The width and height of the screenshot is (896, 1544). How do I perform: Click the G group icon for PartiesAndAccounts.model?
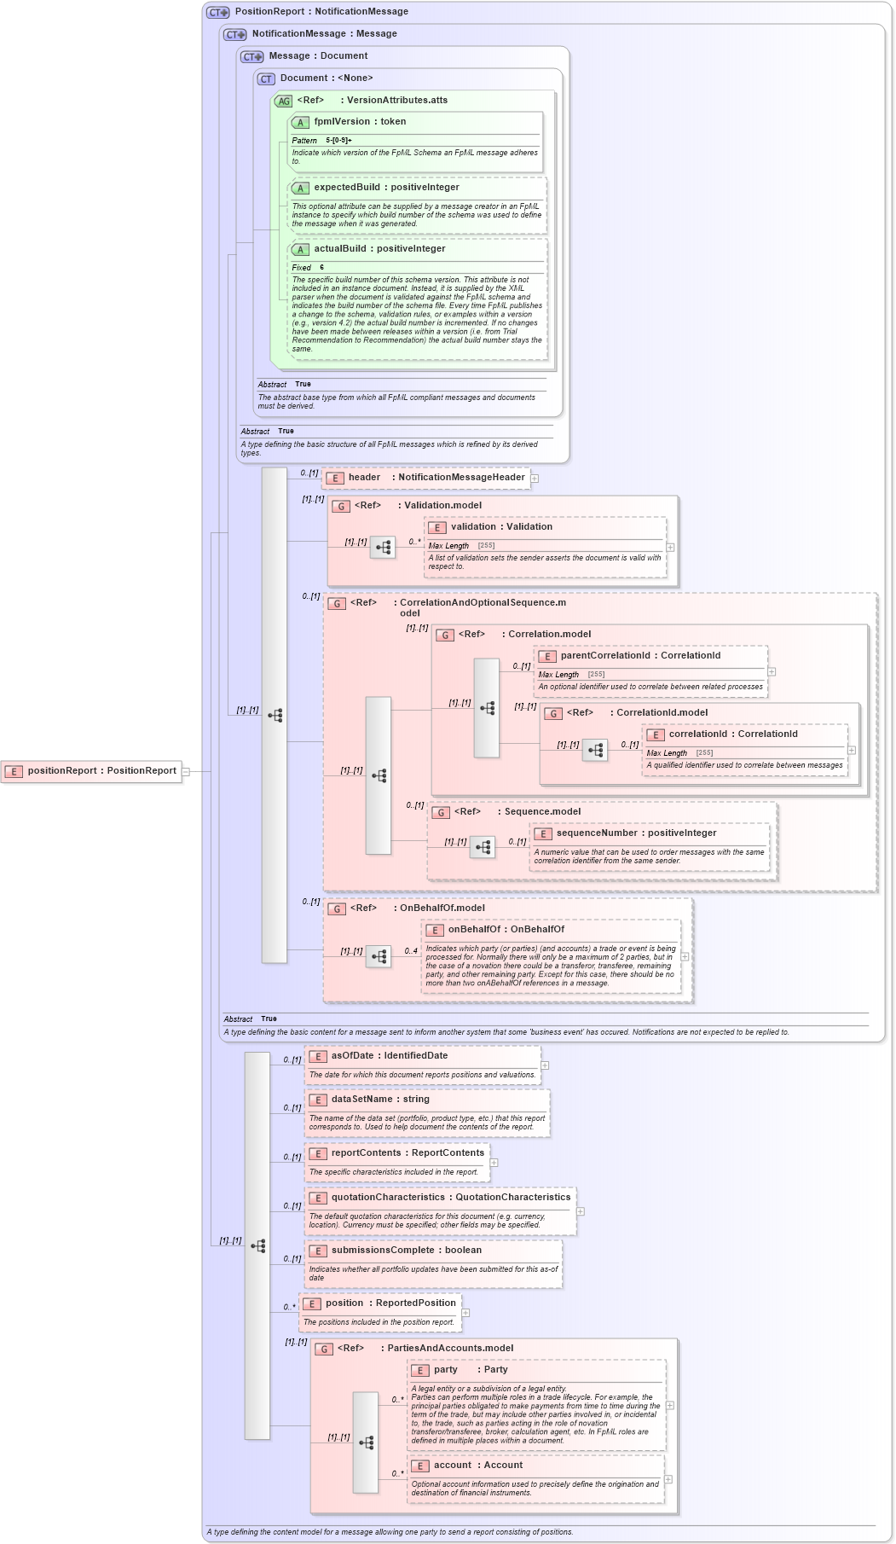pyautogui.click(x=324, y=1349)
